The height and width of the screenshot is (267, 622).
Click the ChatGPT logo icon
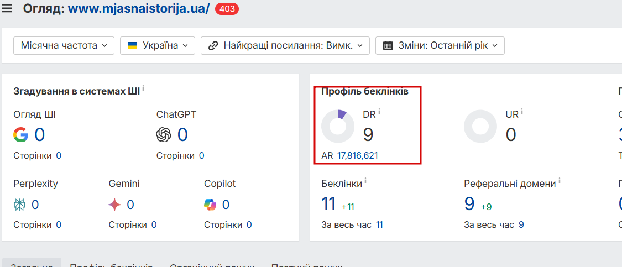click(164, 135)
